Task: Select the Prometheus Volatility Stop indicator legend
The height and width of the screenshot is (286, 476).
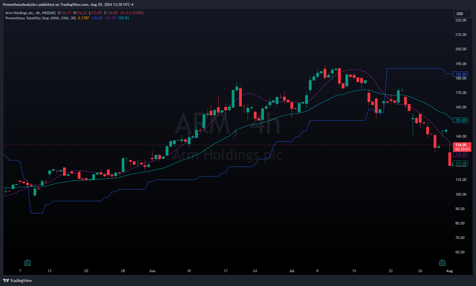Action: coord(41,18)
